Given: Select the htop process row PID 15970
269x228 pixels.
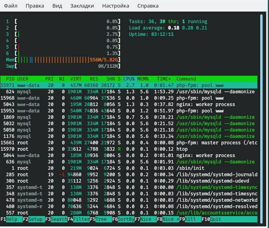Looking at the screenshot, I should tap(129, 149).
